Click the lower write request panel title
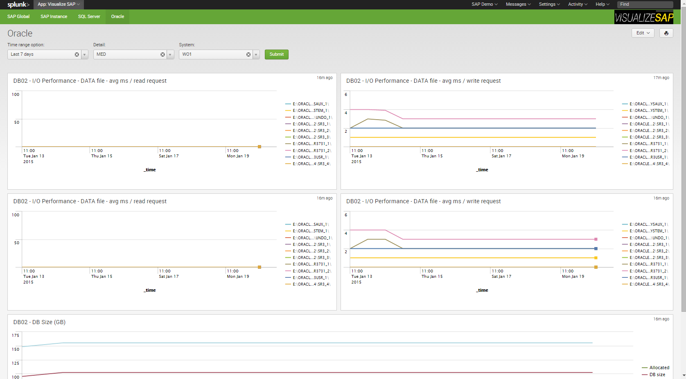Screen dimensions: 686x379 [x=424, y=202]
